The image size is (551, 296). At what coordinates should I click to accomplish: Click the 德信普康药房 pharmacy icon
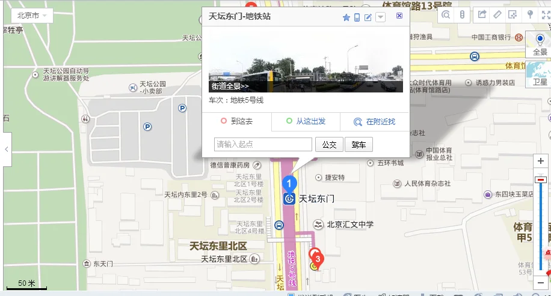[x=257, y=165]
